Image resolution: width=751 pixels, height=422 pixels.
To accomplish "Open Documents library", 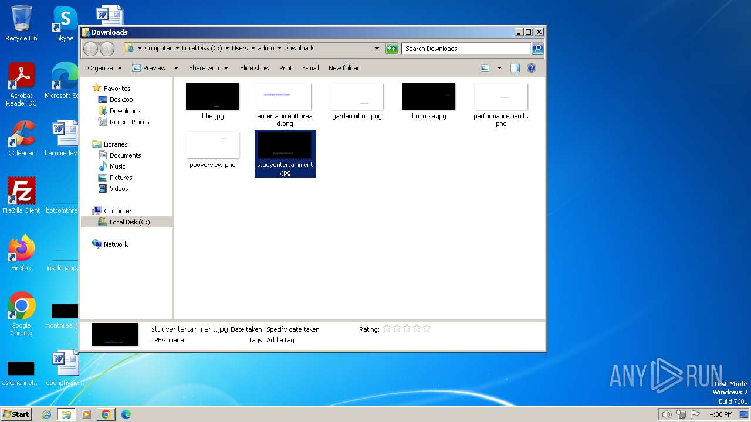I will 125,155.
